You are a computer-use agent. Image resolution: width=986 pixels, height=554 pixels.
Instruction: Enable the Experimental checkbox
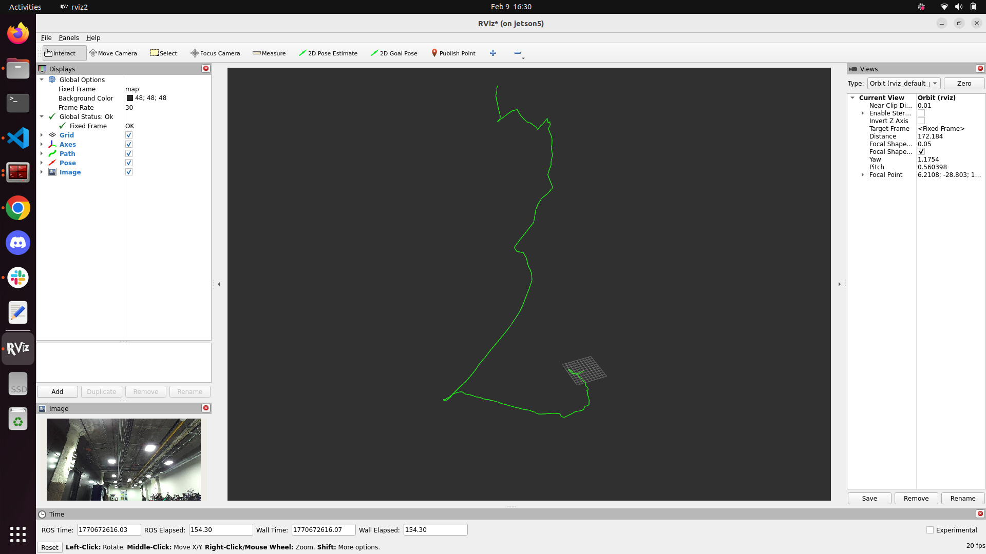930,530
